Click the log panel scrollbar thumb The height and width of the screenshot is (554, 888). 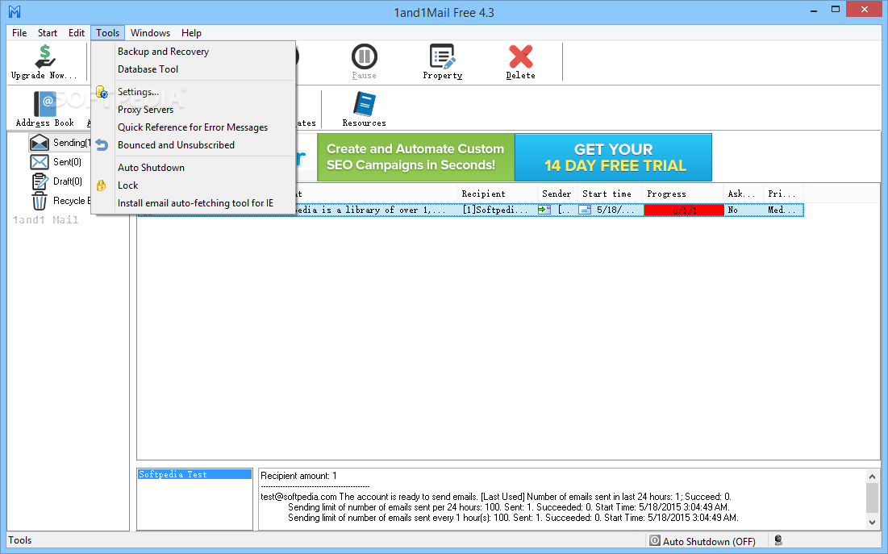click(872, 498)
